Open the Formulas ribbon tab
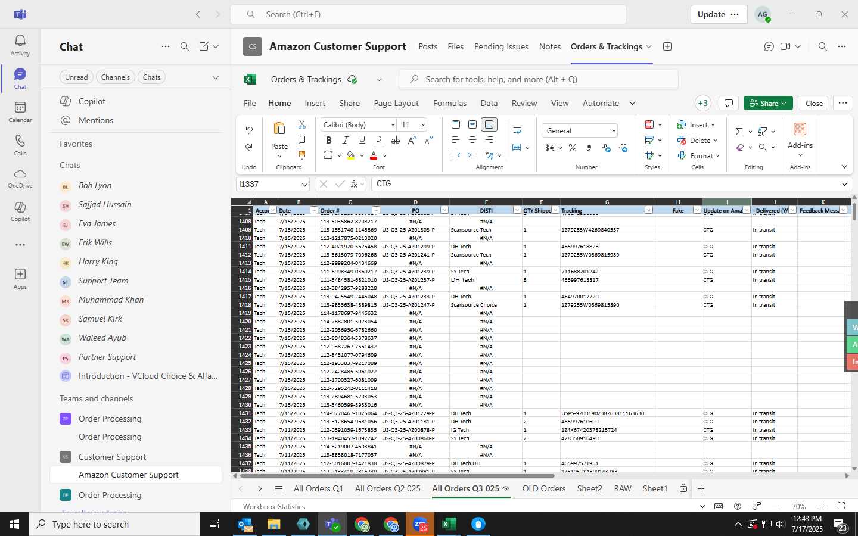Screen dimensions: 858x536 pos(450,103)
